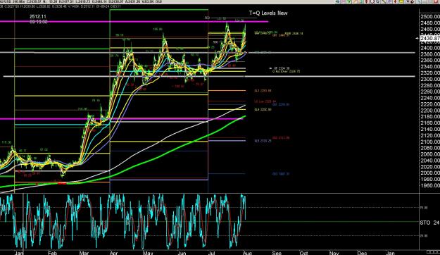The width and height of the screenshot is (440, 255).
Task: Click the May label on time axis
Action: coord(148,253)
